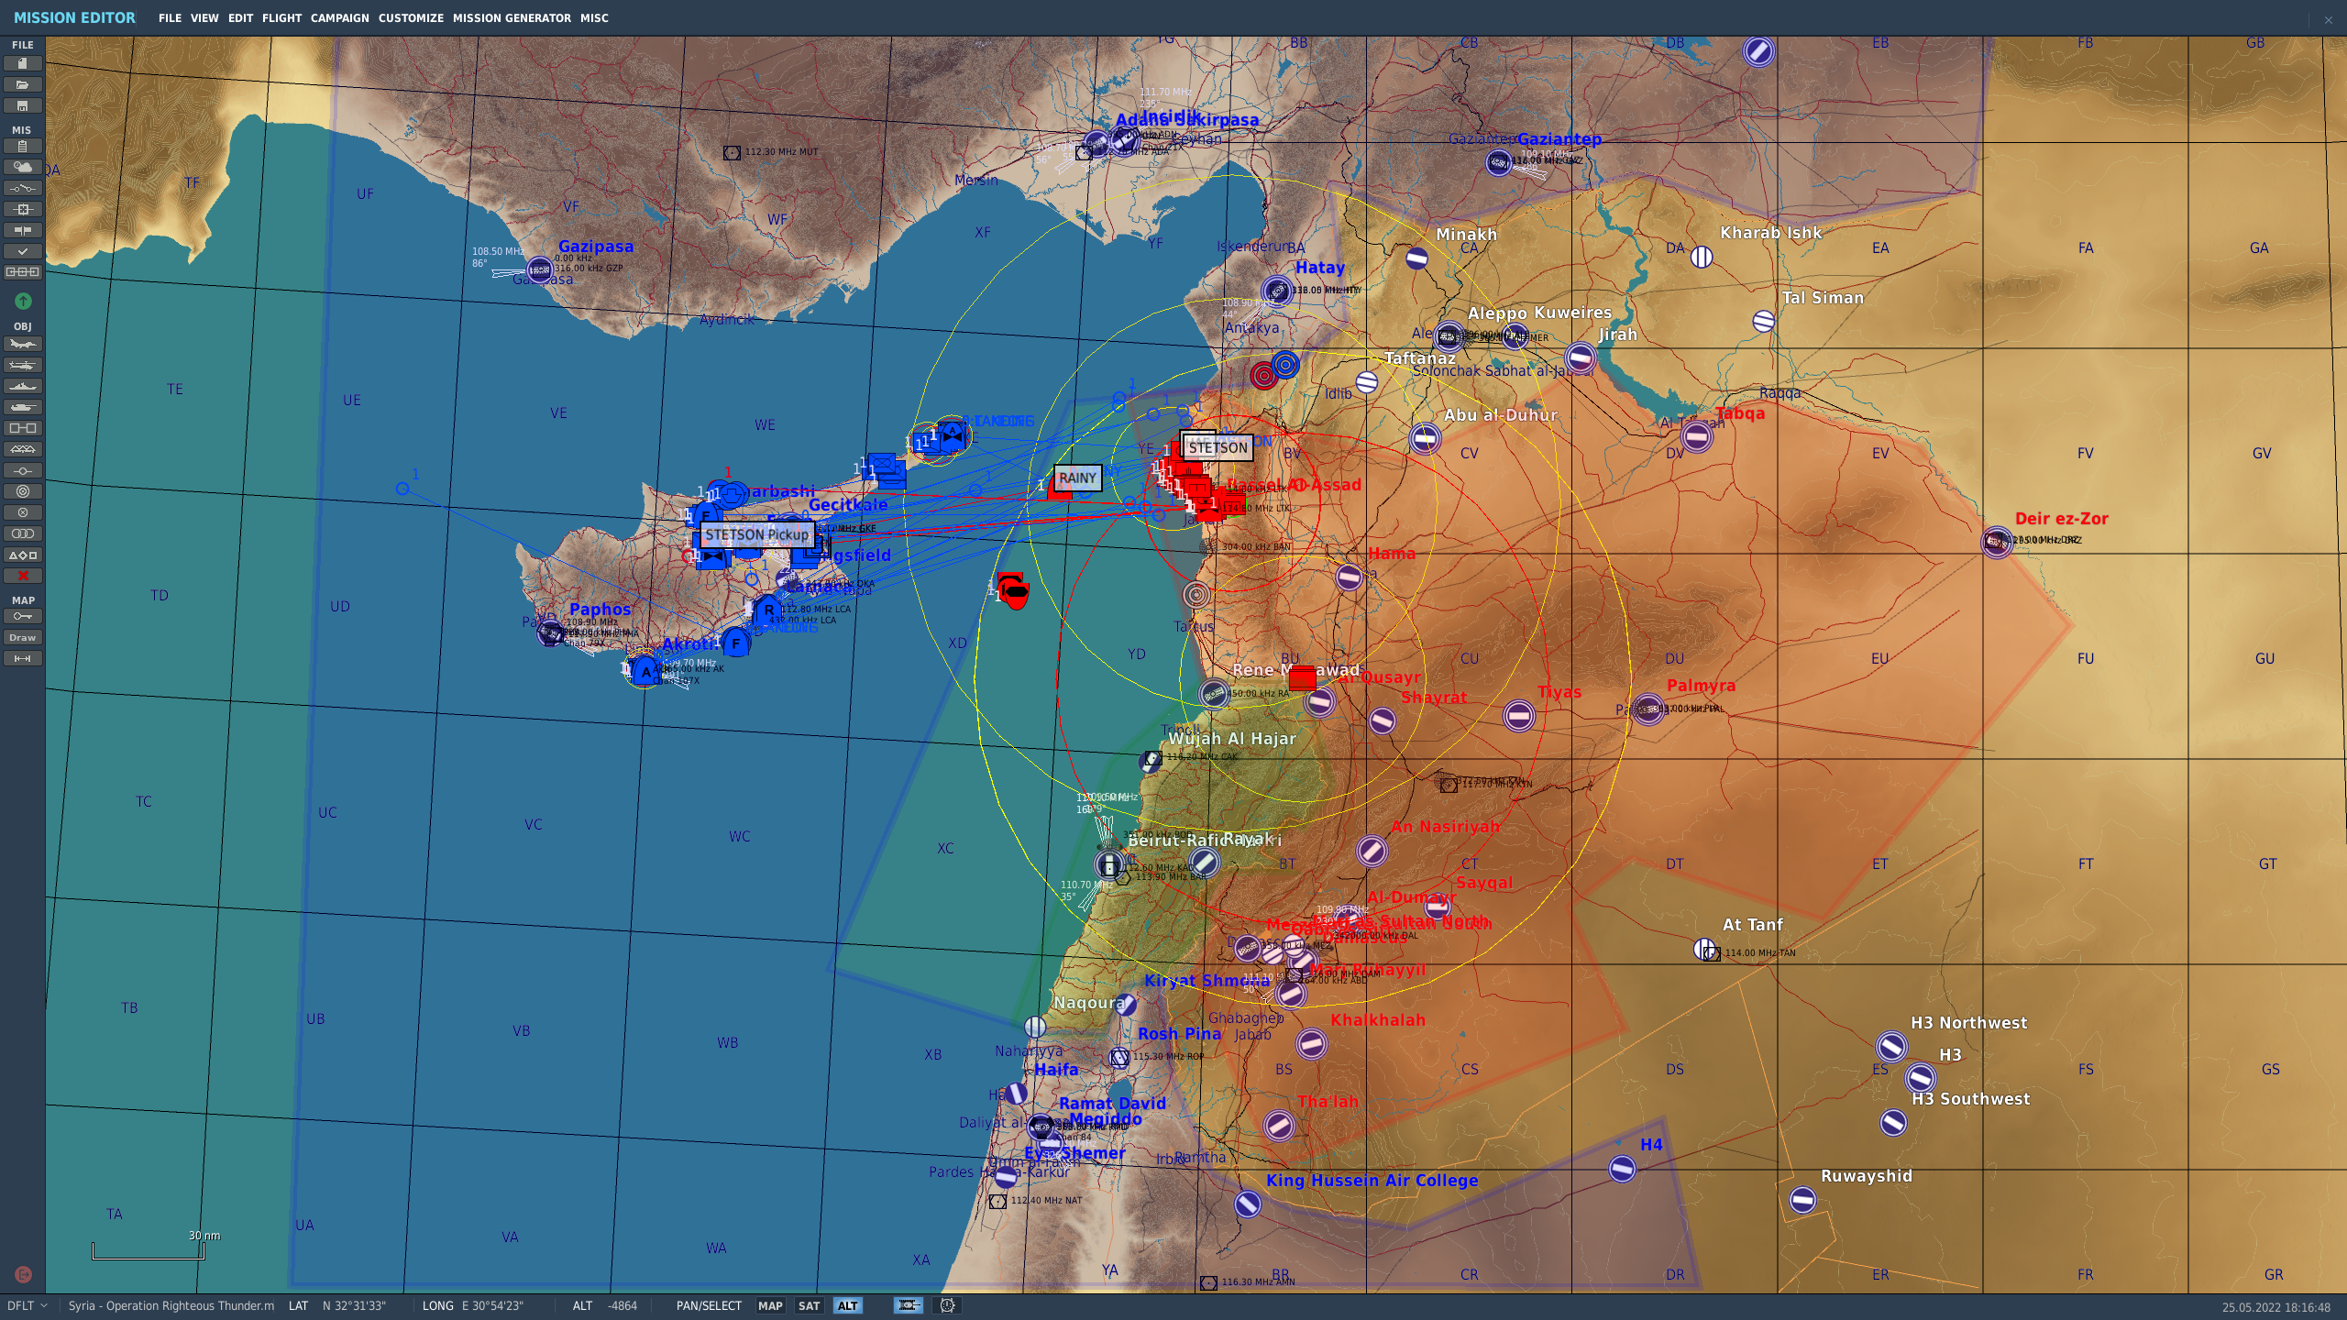The height and width of the screenshot is (1320, 2347).
Task: Open the MISSION GENERATOR menu
Action: coord(512,18)
